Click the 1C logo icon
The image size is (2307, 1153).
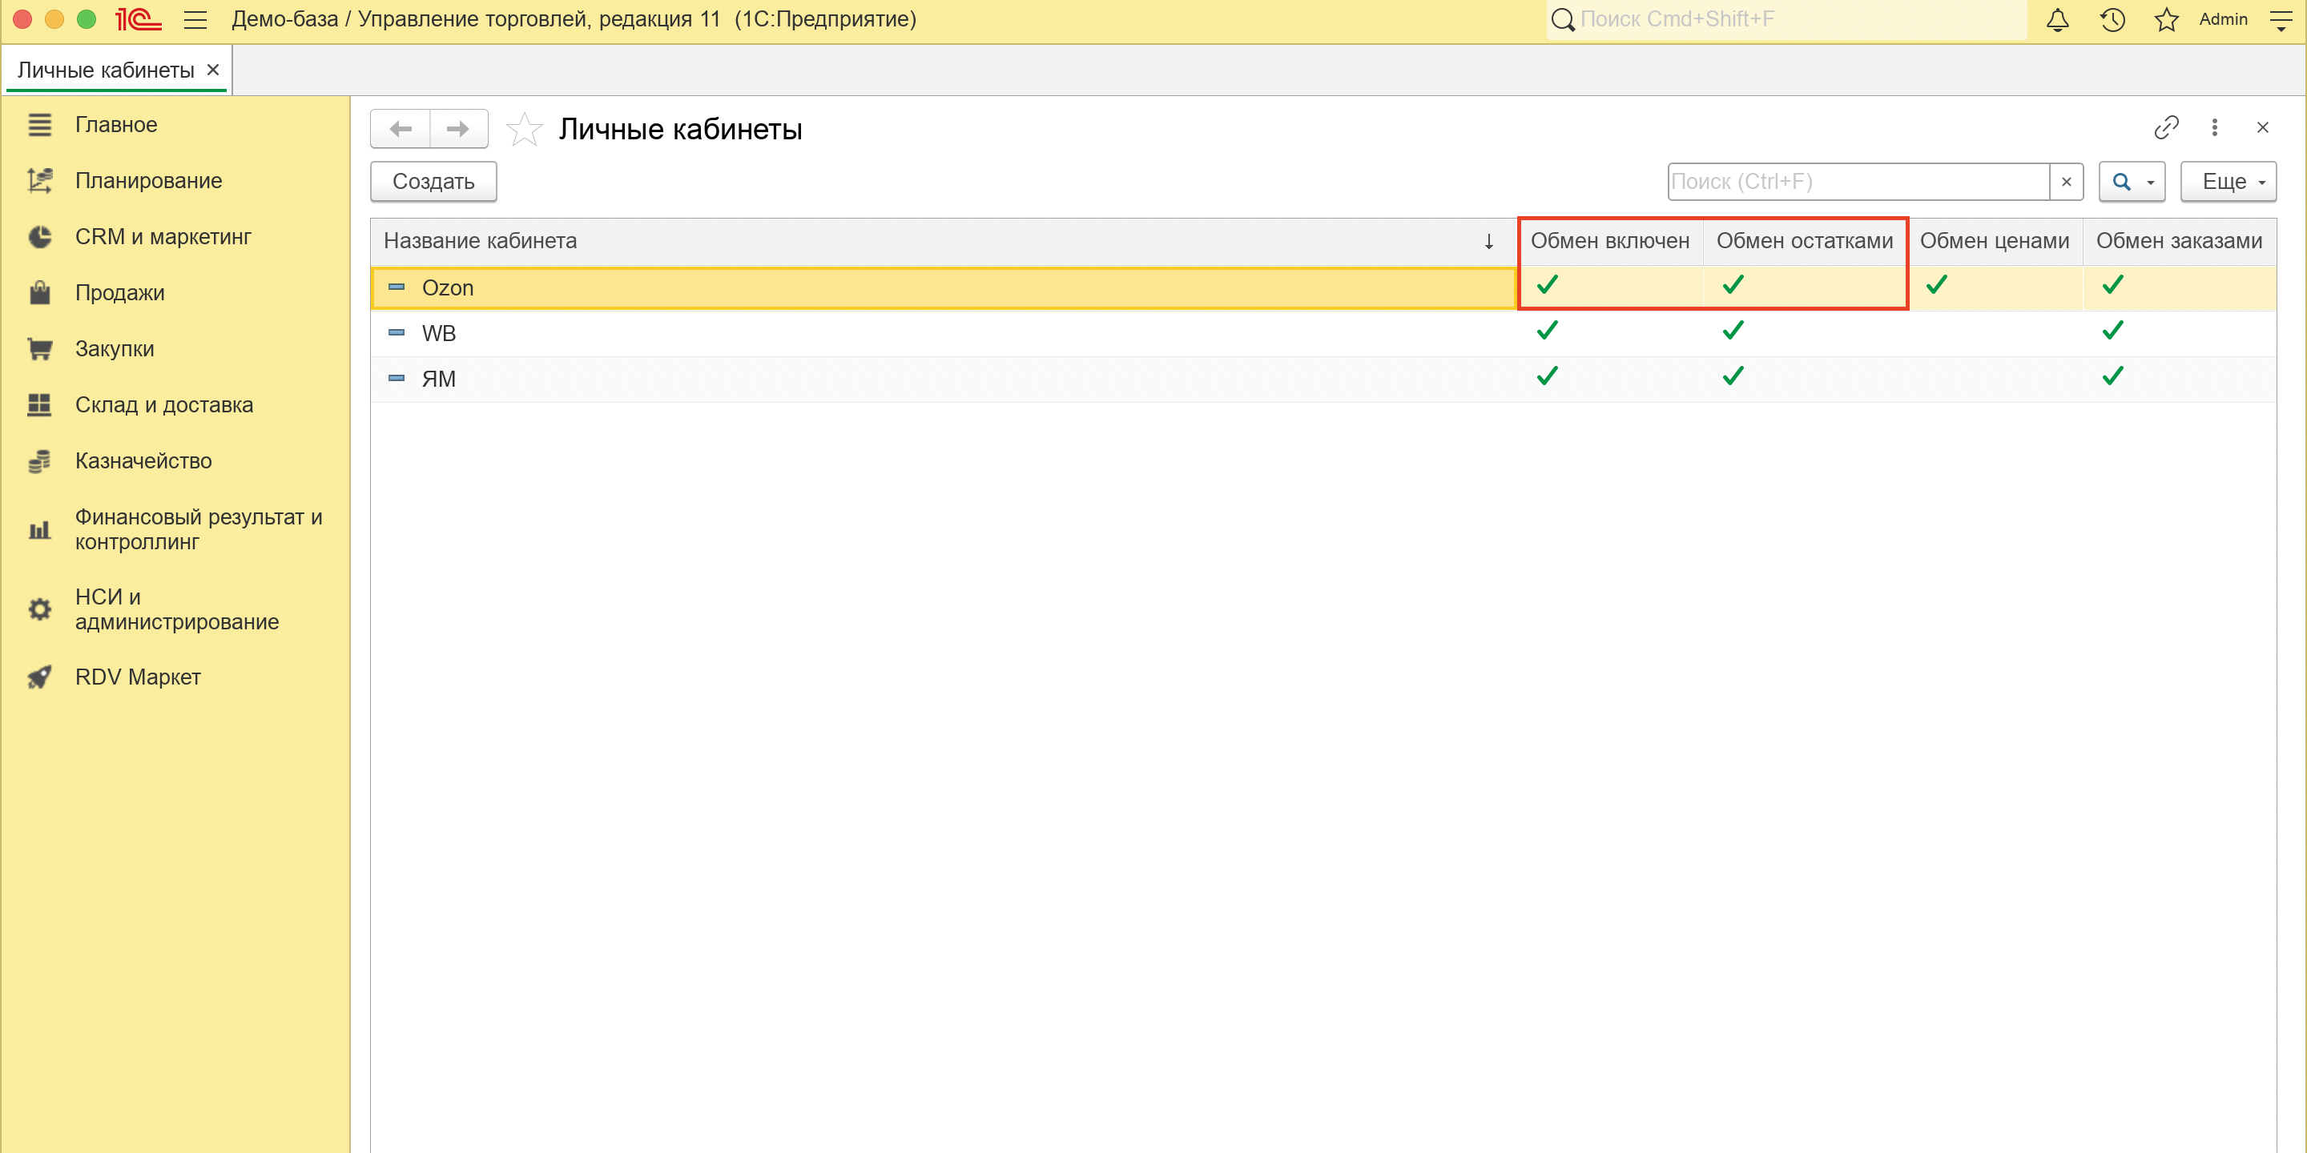tap(138, 20)
